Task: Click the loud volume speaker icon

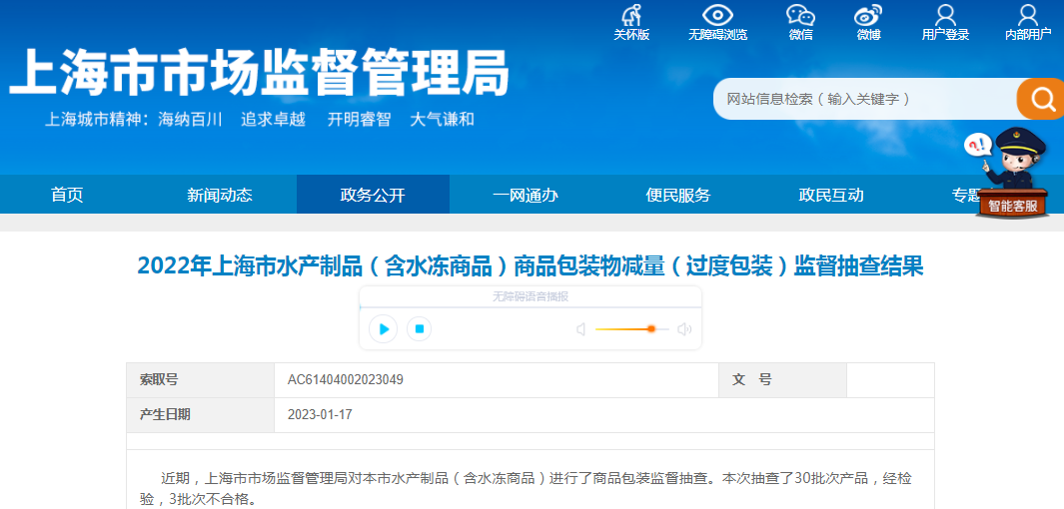Action: 684,329
